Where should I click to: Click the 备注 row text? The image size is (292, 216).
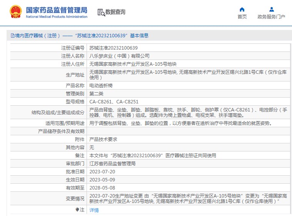pyautogui.click(x=153, y=156)
